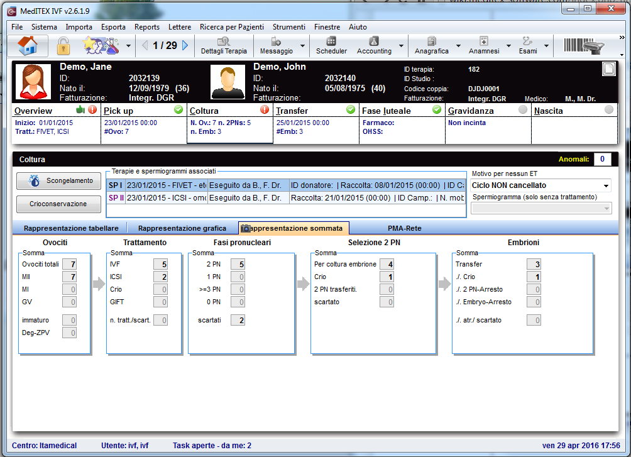Screen dimensions: 631x457
Task: Switch to Rappresentazione grafica tab
Action: (182, 228)
